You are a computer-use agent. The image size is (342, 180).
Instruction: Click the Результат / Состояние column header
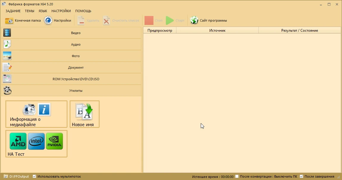(x=299, y=30)
